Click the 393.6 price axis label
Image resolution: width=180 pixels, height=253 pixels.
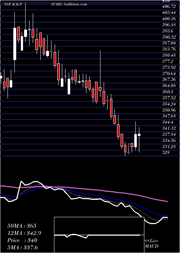pos(168,31)
